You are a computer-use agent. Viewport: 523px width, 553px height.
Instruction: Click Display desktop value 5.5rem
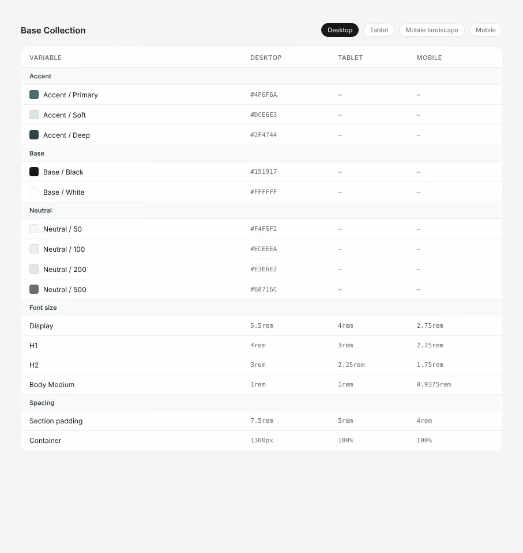[262, 325]
